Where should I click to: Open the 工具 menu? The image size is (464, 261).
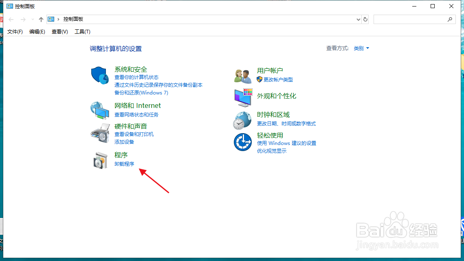pos(82,31)
